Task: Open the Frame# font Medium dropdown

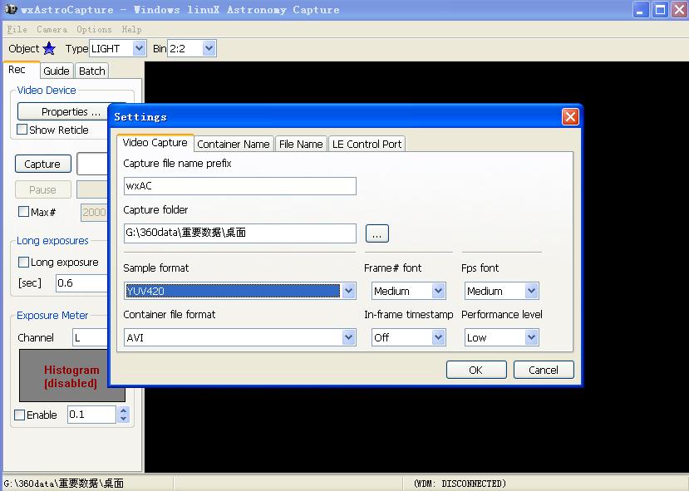Action: coord(438,291)
